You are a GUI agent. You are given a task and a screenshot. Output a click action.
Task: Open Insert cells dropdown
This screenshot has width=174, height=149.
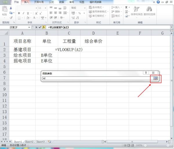tap(117, 7)
